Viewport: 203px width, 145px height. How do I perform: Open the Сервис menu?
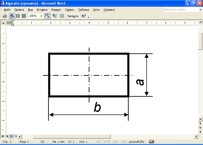[x=70, y=10]
